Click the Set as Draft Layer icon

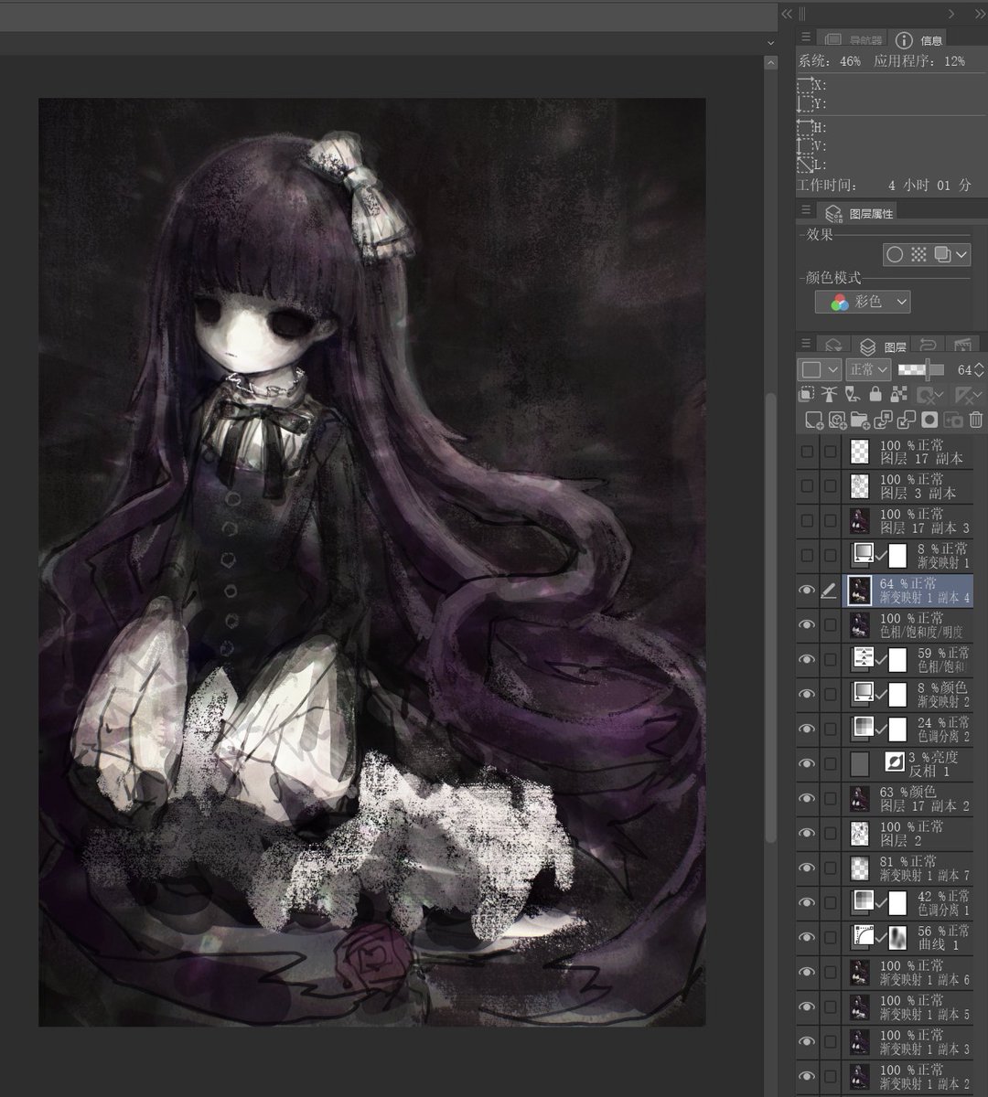coord(852,394)
